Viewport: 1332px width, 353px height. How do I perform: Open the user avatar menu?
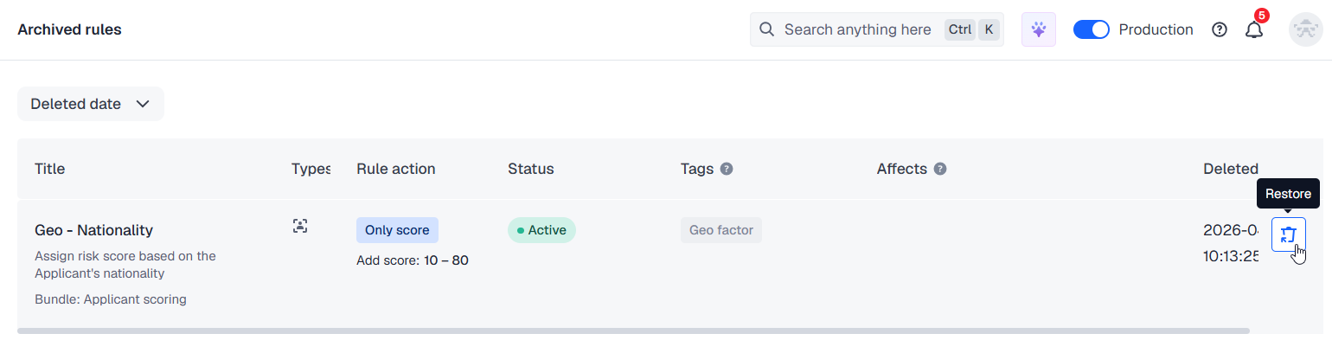[1304, 29]
